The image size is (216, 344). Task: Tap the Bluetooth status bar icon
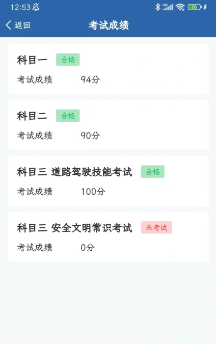[157, 7]
